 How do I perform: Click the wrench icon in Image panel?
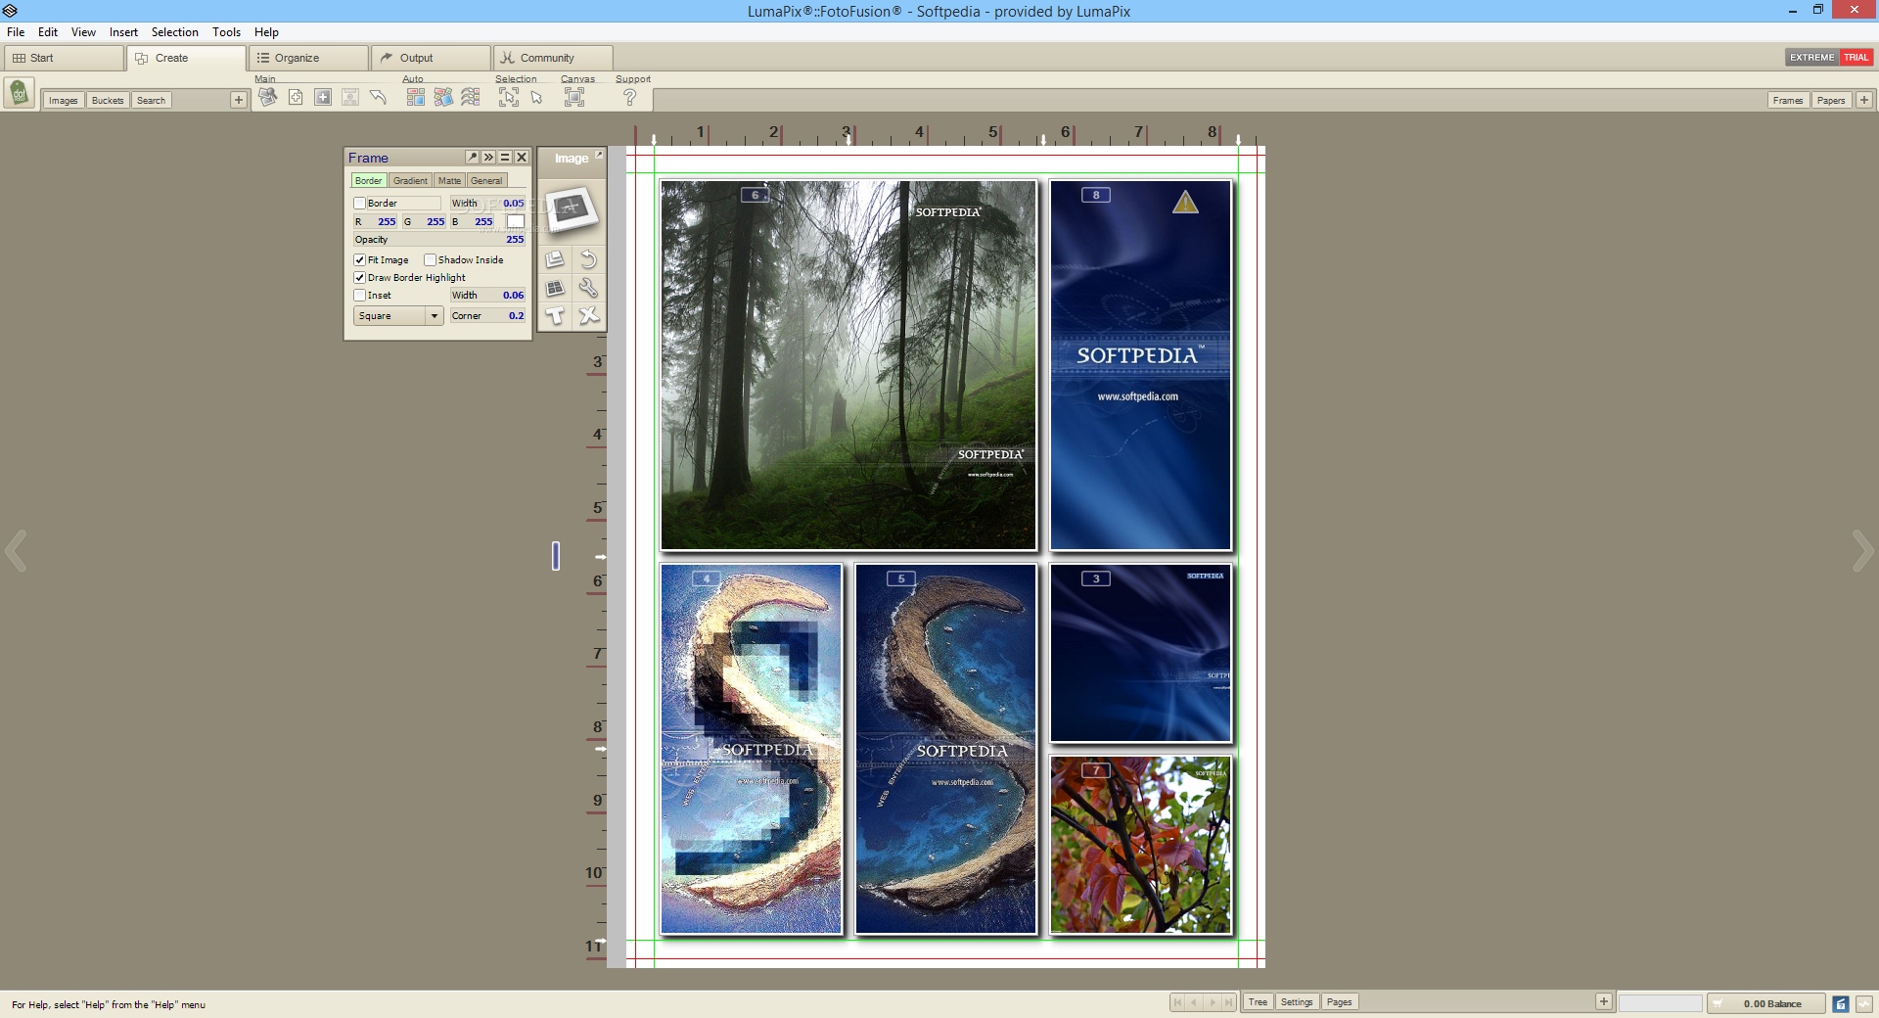pyautogui.click(x=588, y=288)
